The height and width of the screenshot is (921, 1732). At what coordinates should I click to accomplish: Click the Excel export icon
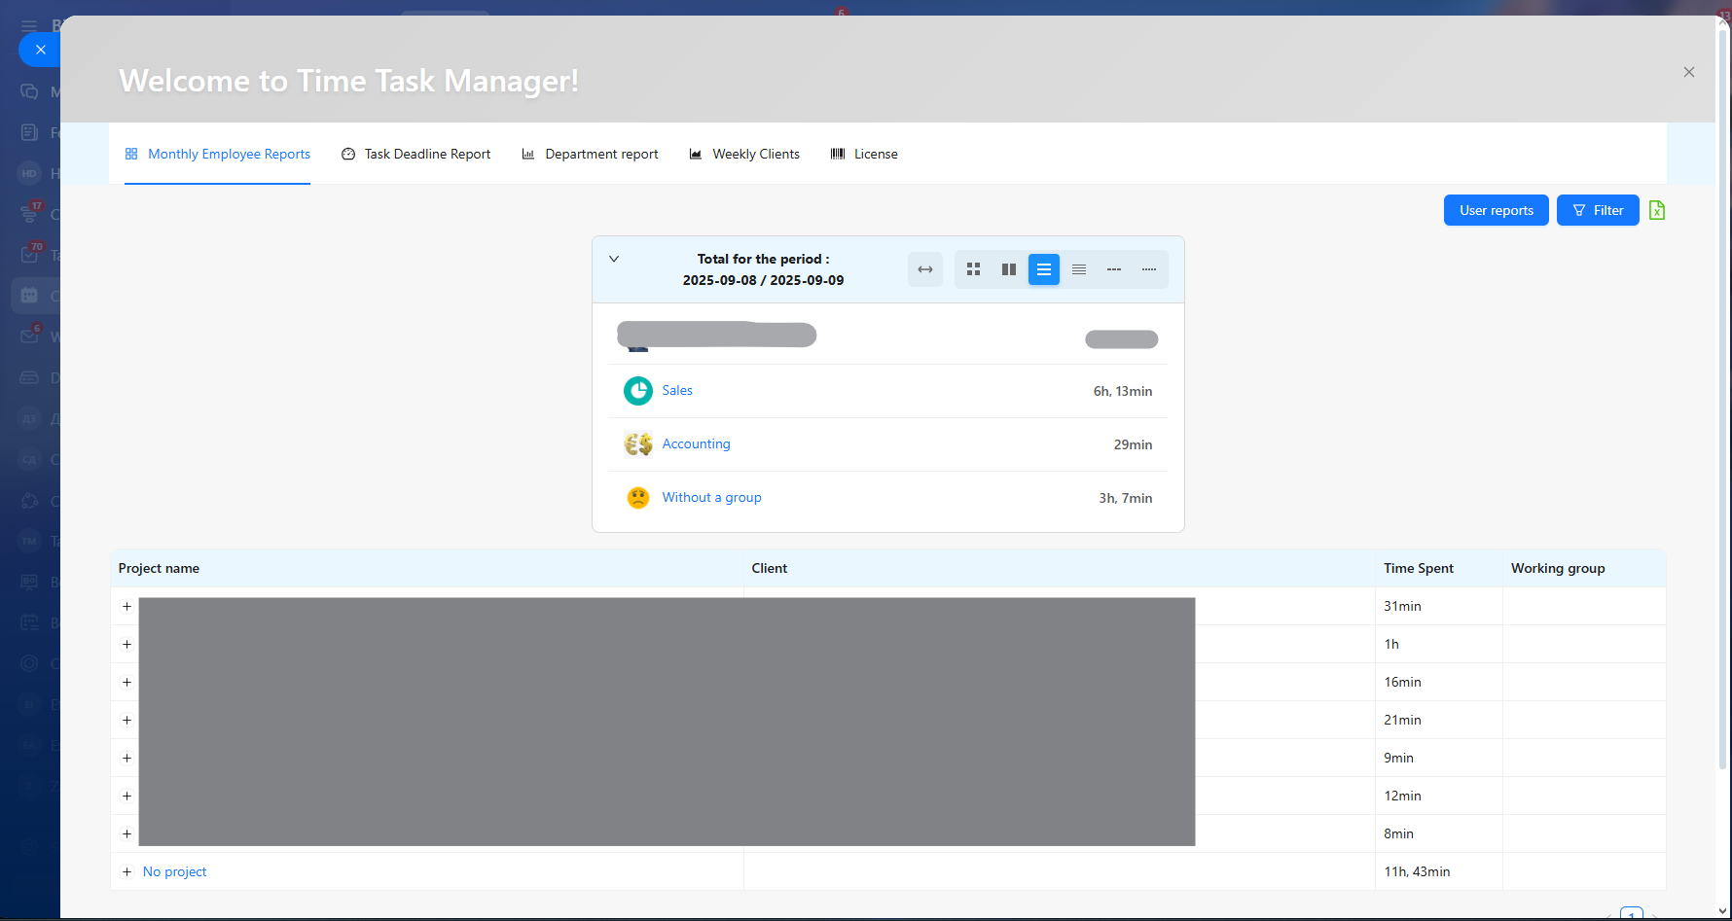1657,210
